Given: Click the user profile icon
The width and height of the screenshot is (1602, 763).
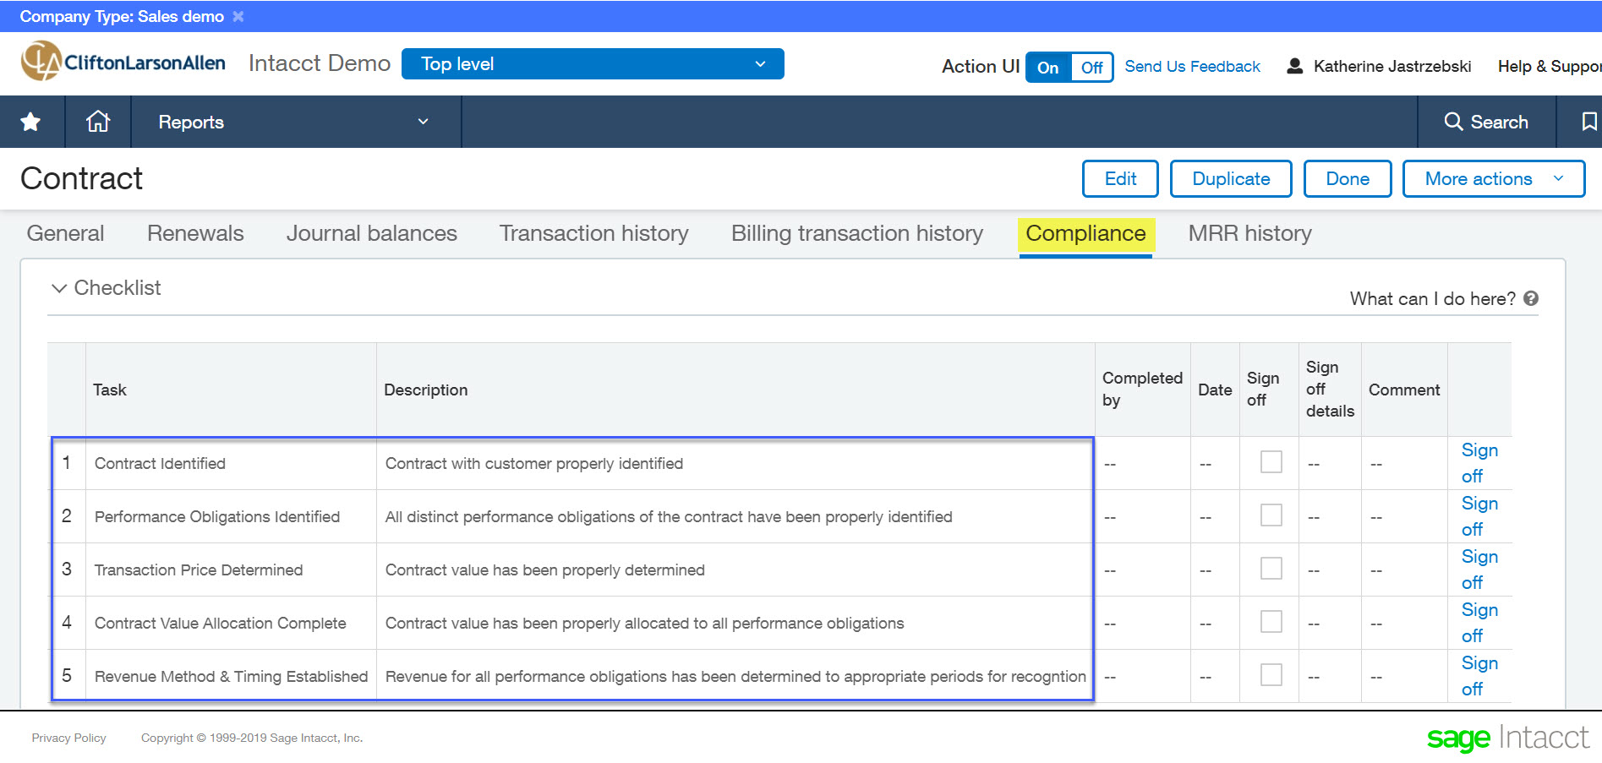Looking at the screenshot, I should pos(1294,66).
